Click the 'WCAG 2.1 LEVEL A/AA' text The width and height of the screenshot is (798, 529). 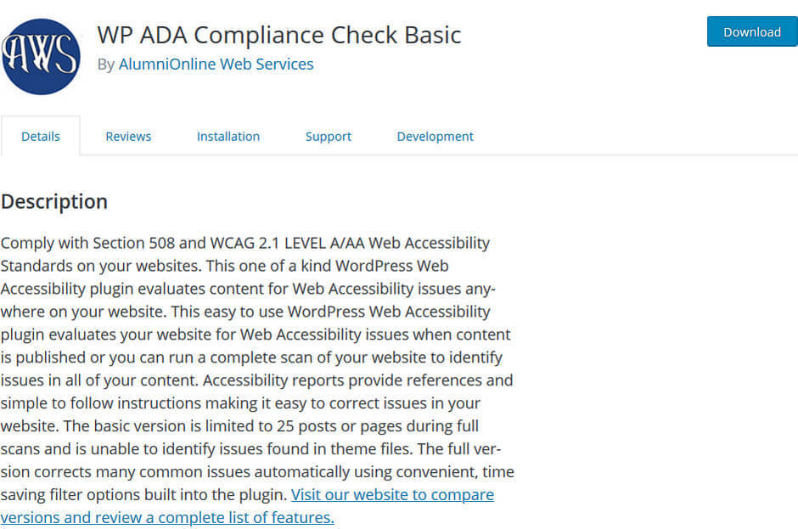coord(287,243)
